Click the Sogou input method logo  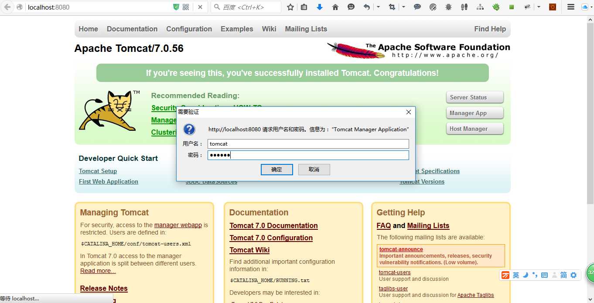tap(505, 275)
